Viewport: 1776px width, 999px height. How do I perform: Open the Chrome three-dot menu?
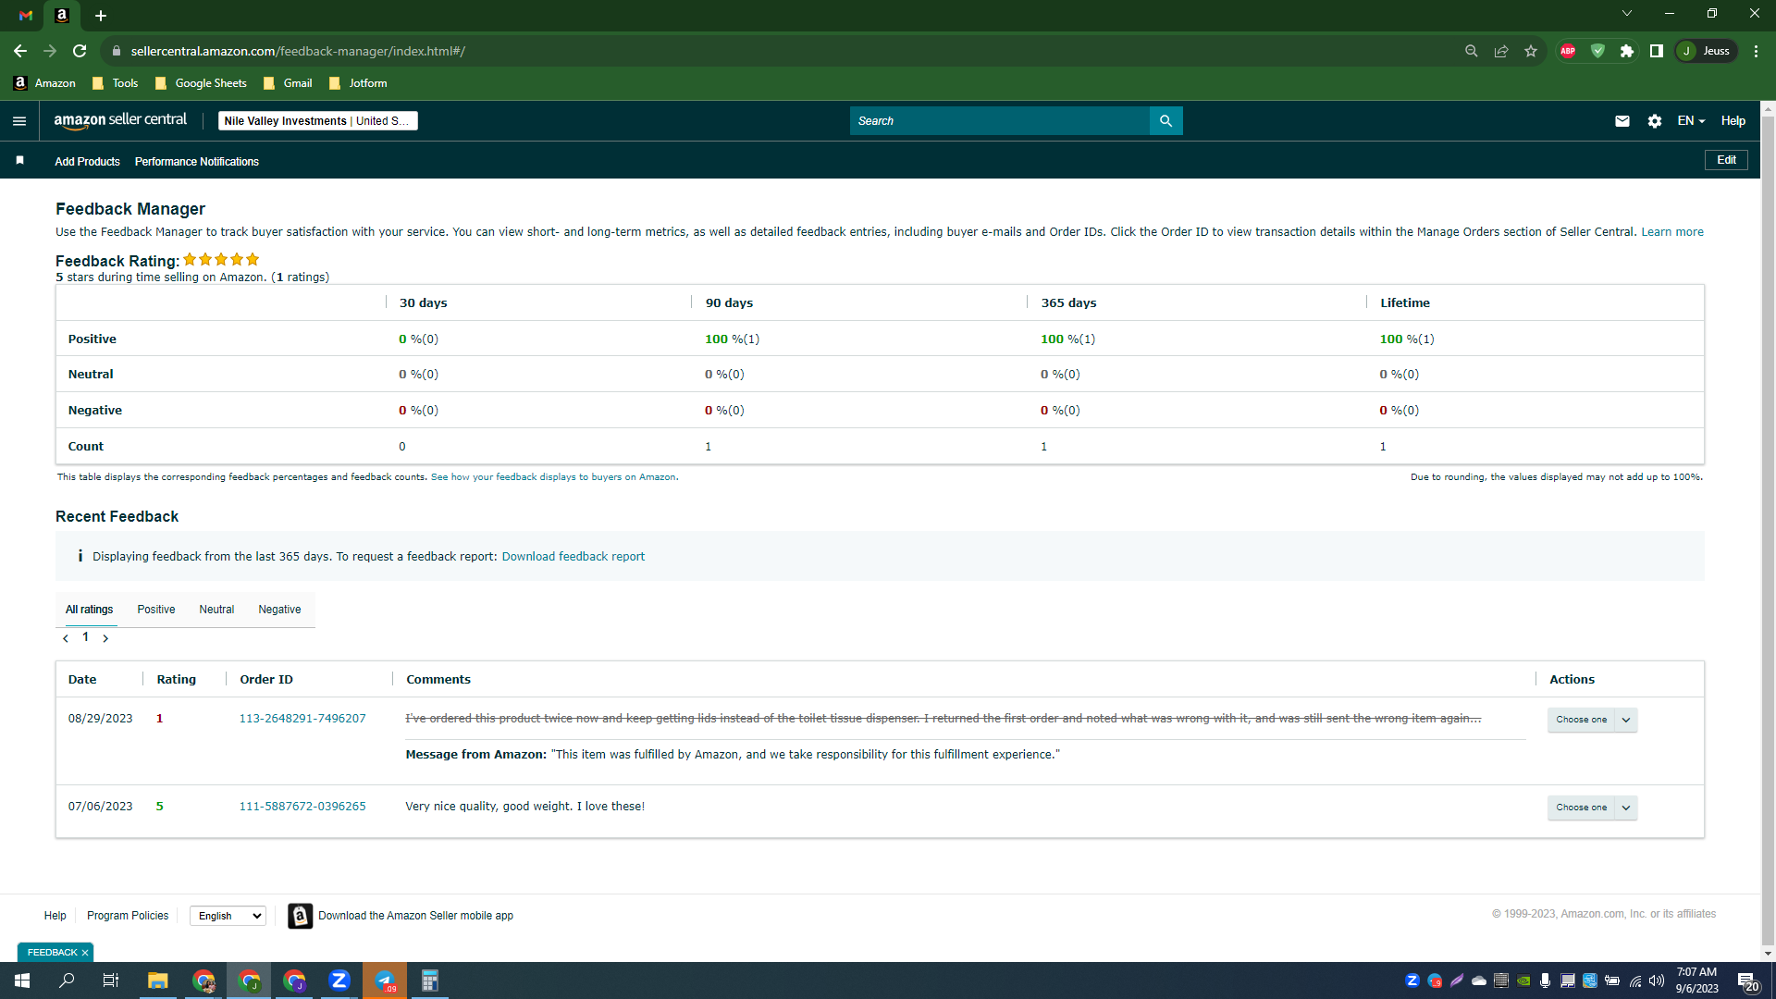coord(1756,51)
